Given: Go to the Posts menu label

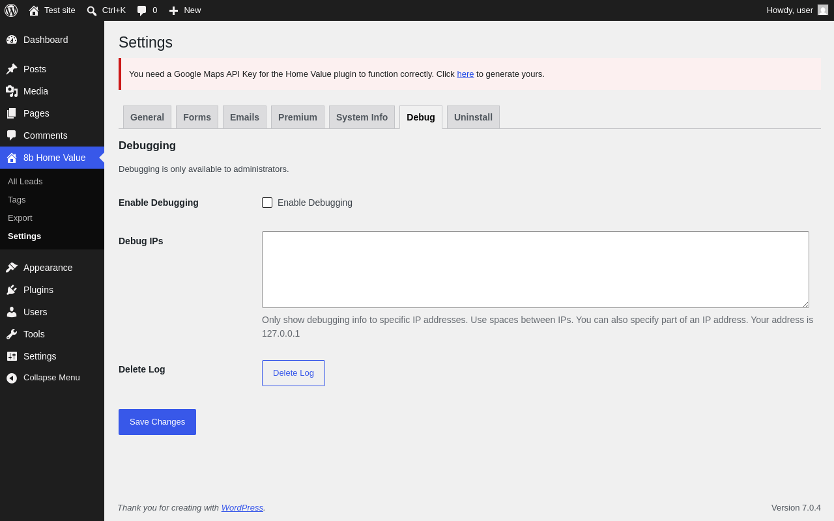Looking at the screenshot, I should (35, 69).
